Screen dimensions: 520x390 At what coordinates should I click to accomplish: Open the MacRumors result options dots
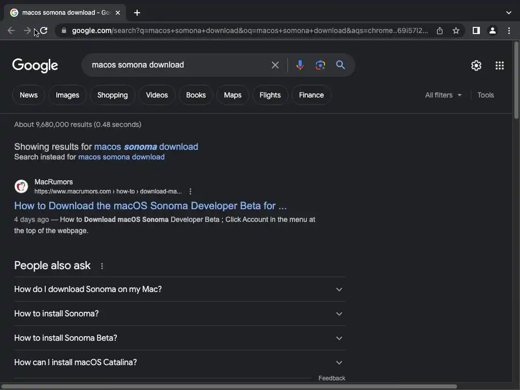click(190, 191)
